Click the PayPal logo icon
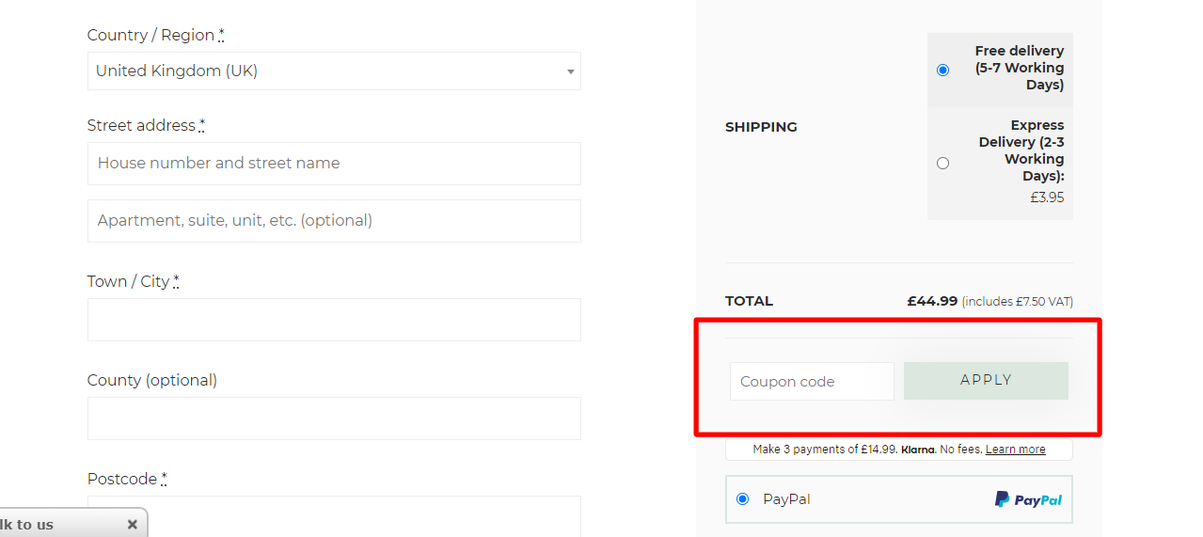1203x537 pixels. pyautogui.click(x=1028, y=499)
